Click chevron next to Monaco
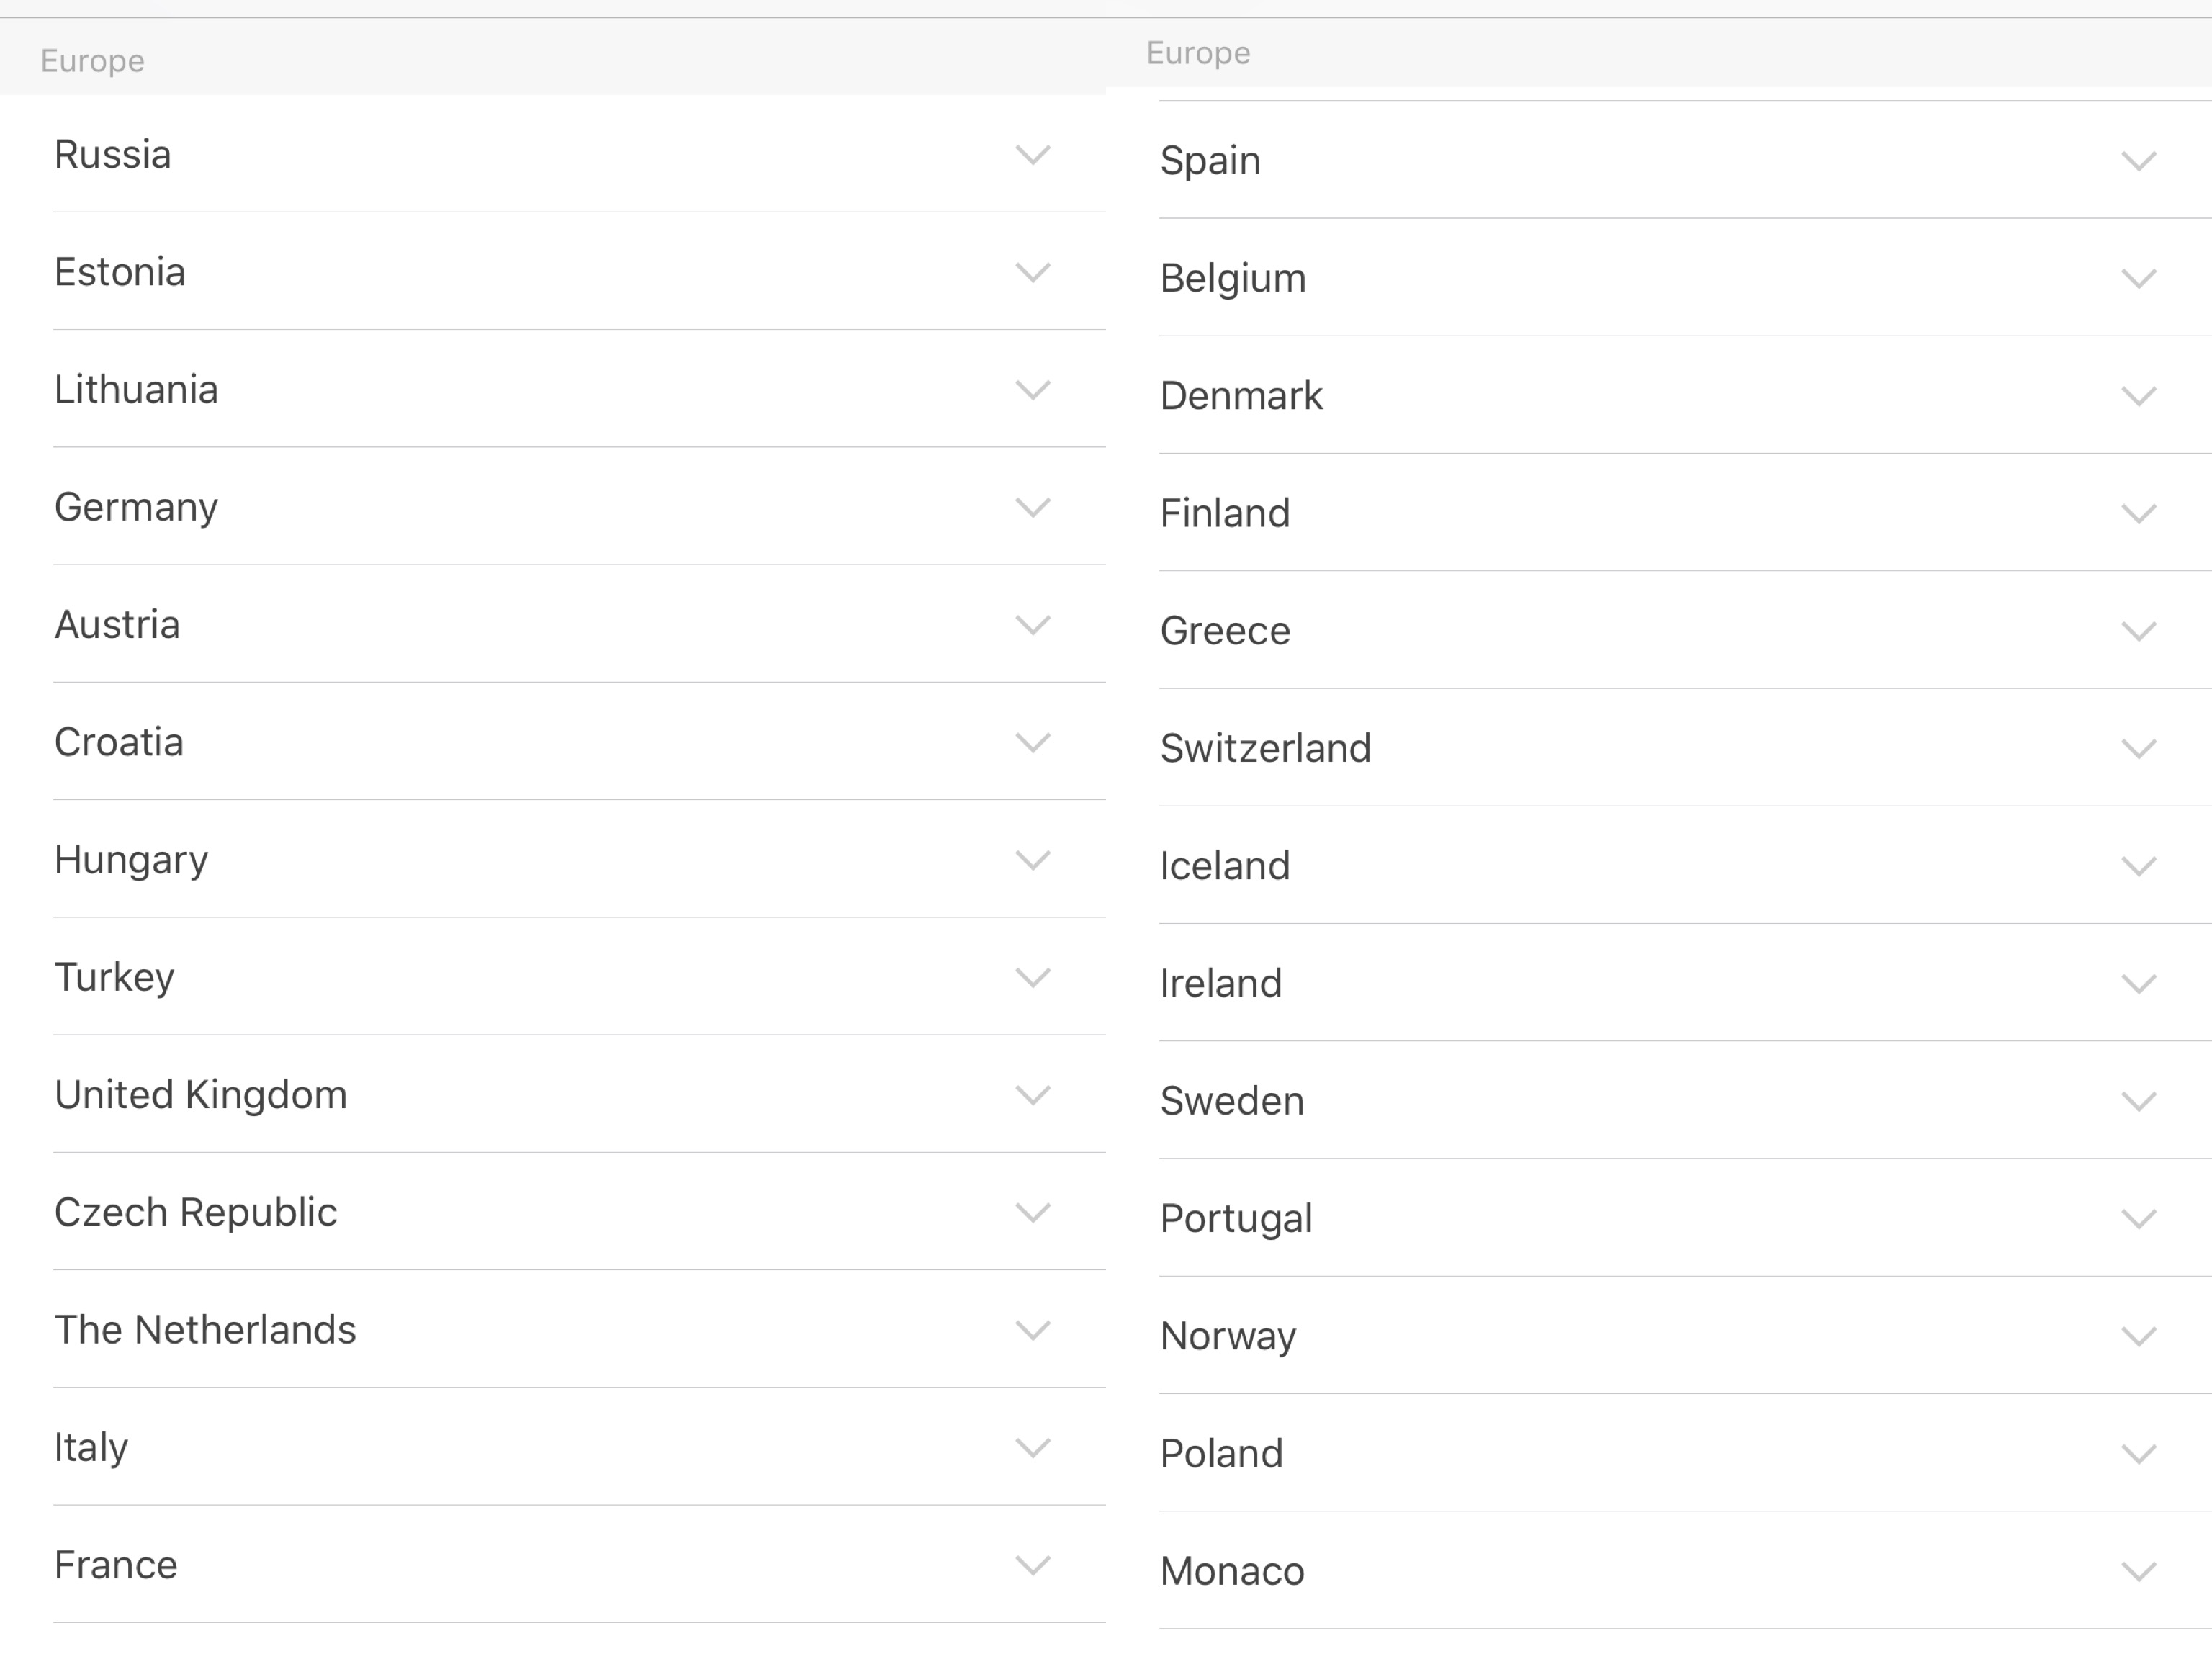The width and height of the screenshot is (2212, 1659). tap(2138, 1572)
